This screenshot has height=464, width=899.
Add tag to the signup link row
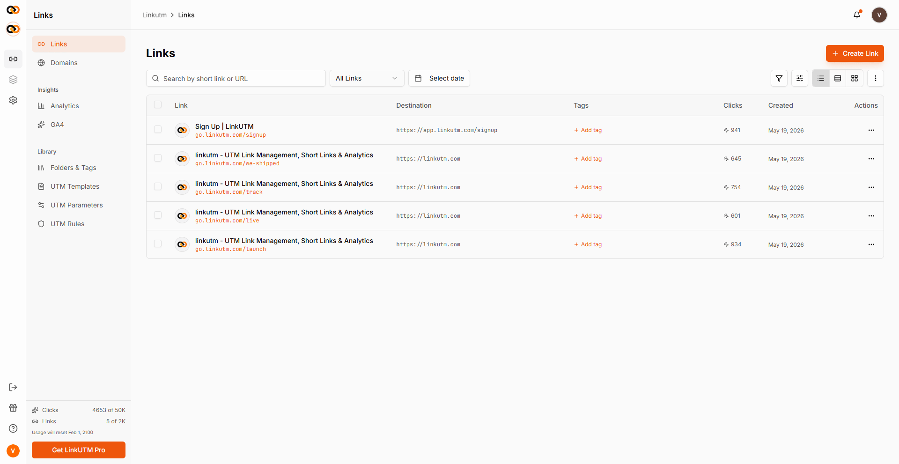(x=588, y=130)
